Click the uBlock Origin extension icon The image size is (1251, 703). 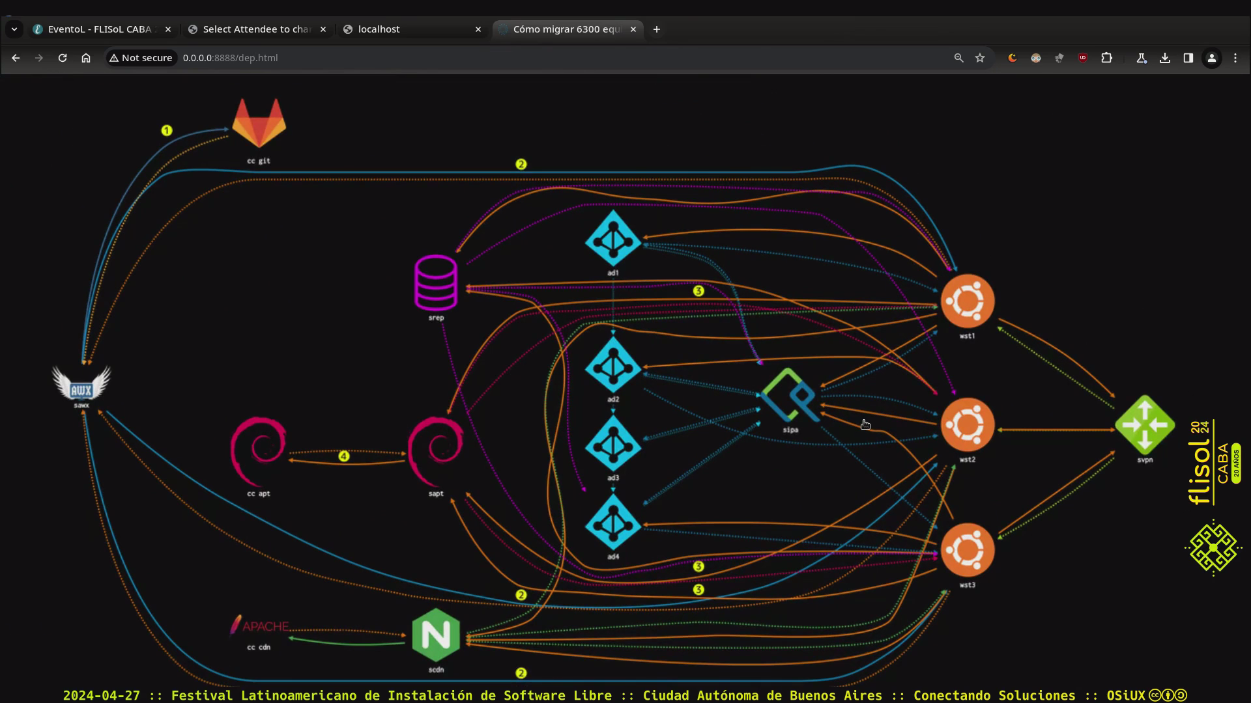(1083, 58)
